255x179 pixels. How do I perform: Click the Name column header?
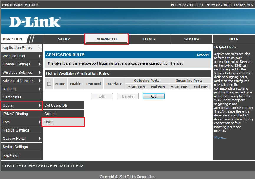[60, 84]
